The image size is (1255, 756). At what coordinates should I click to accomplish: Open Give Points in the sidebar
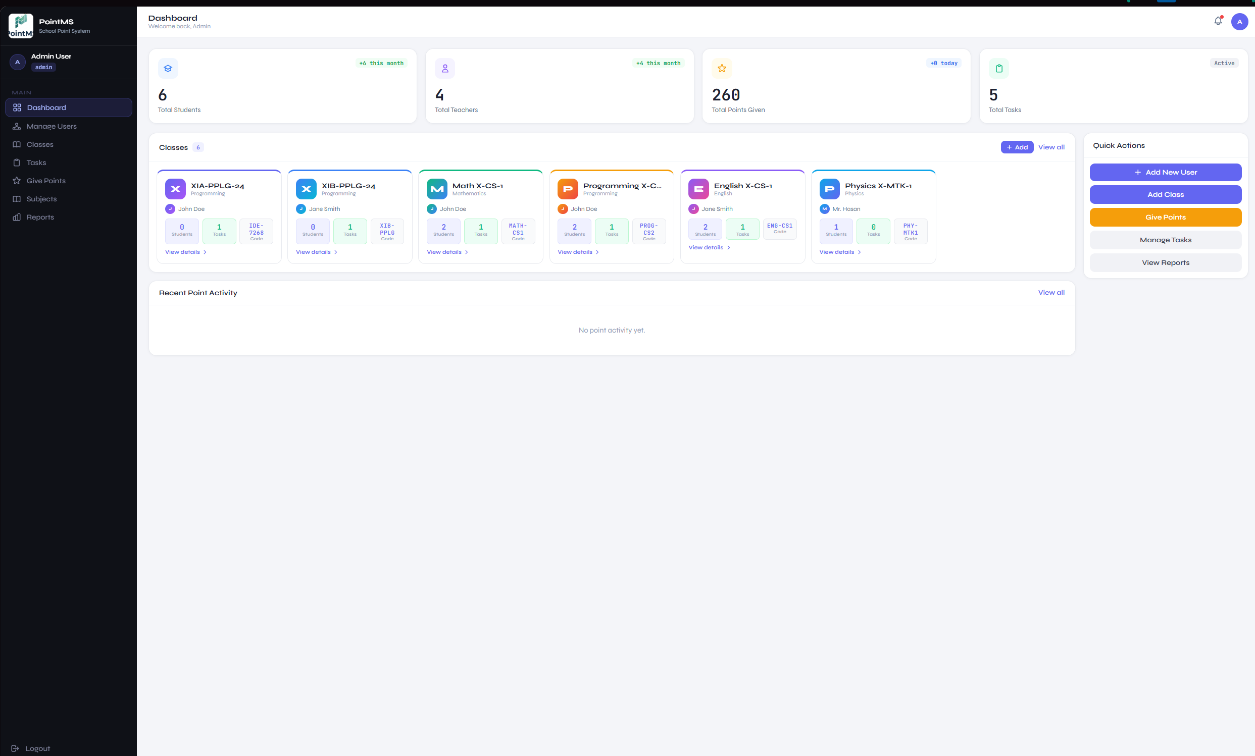[x=69, y=181]
